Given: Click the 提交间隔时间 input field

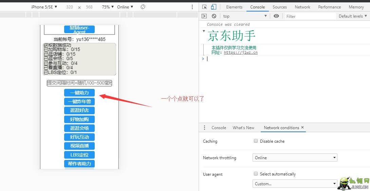Looking at the screenshot, I should pyautogui.click(x=79, y=83).
